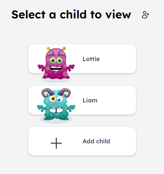Click the teal monster's buck teeth
Screen dimensions: 164x174
click(56, 110)
